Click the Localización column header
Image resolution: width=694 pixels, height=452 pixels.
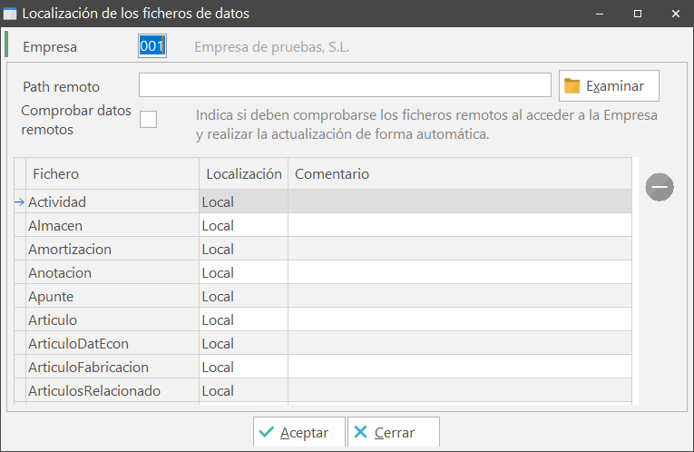(243, 173)
